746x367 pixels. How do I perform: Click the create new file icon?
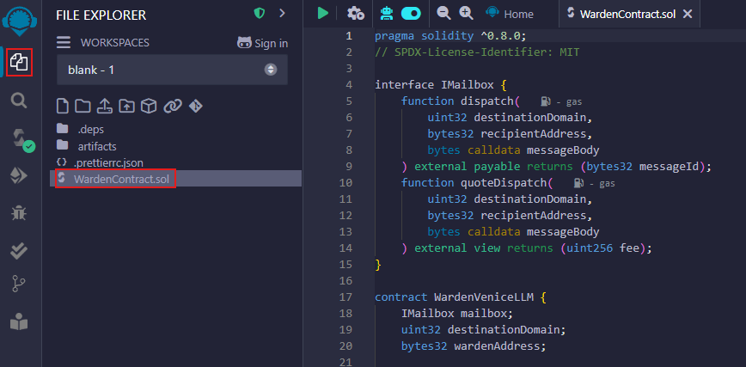63,106
